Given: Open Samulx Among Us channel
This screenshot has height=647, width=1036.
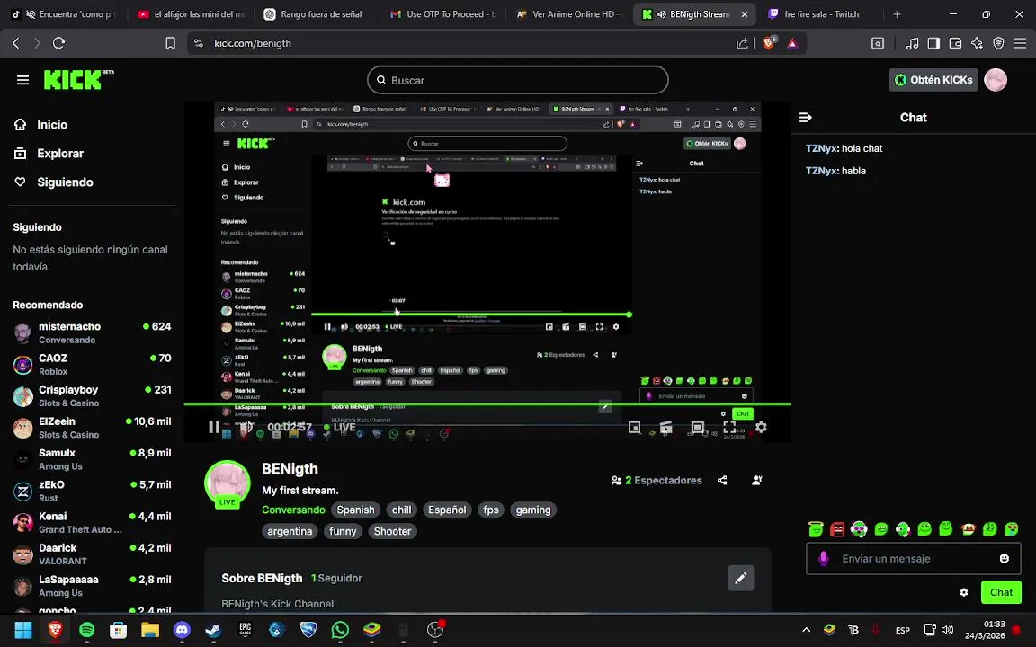Looking at the screenshot, I should pyautogui.click(x=92, y=459).
